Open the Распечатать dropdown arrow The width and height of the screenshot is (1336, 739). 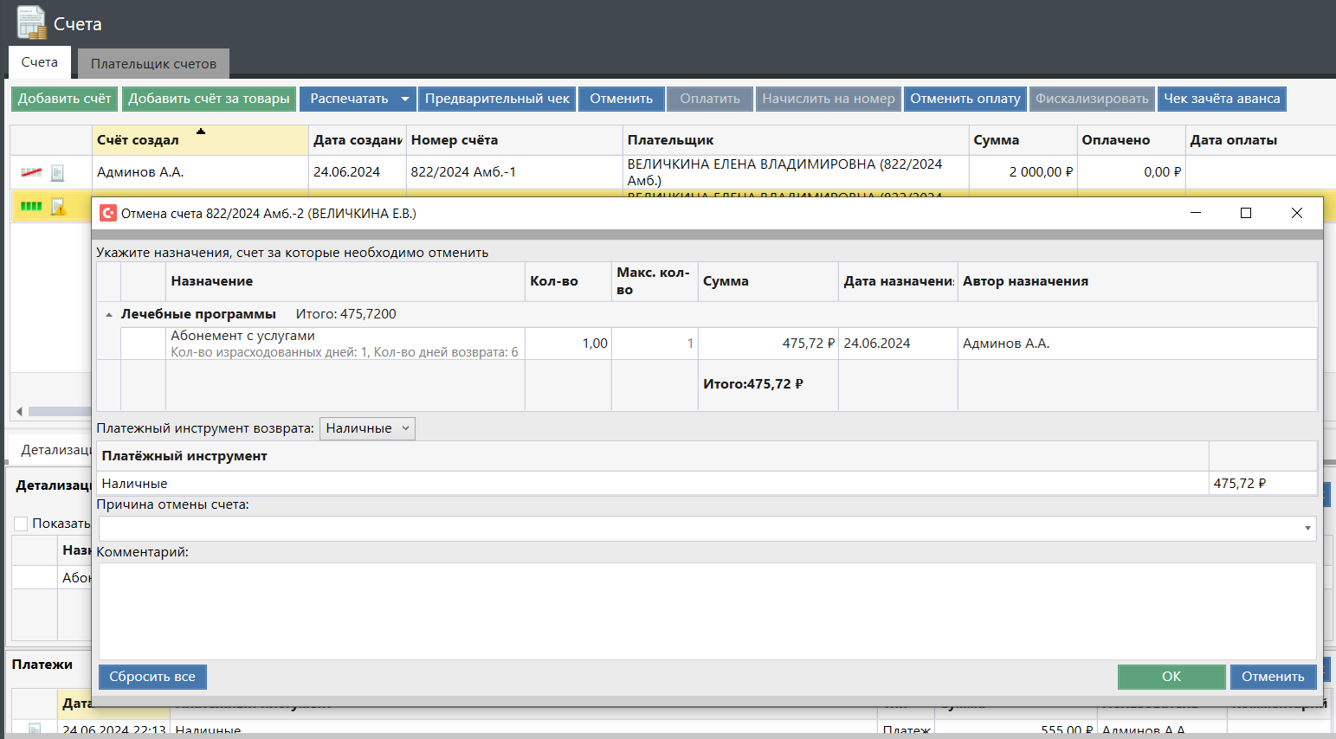404,99
